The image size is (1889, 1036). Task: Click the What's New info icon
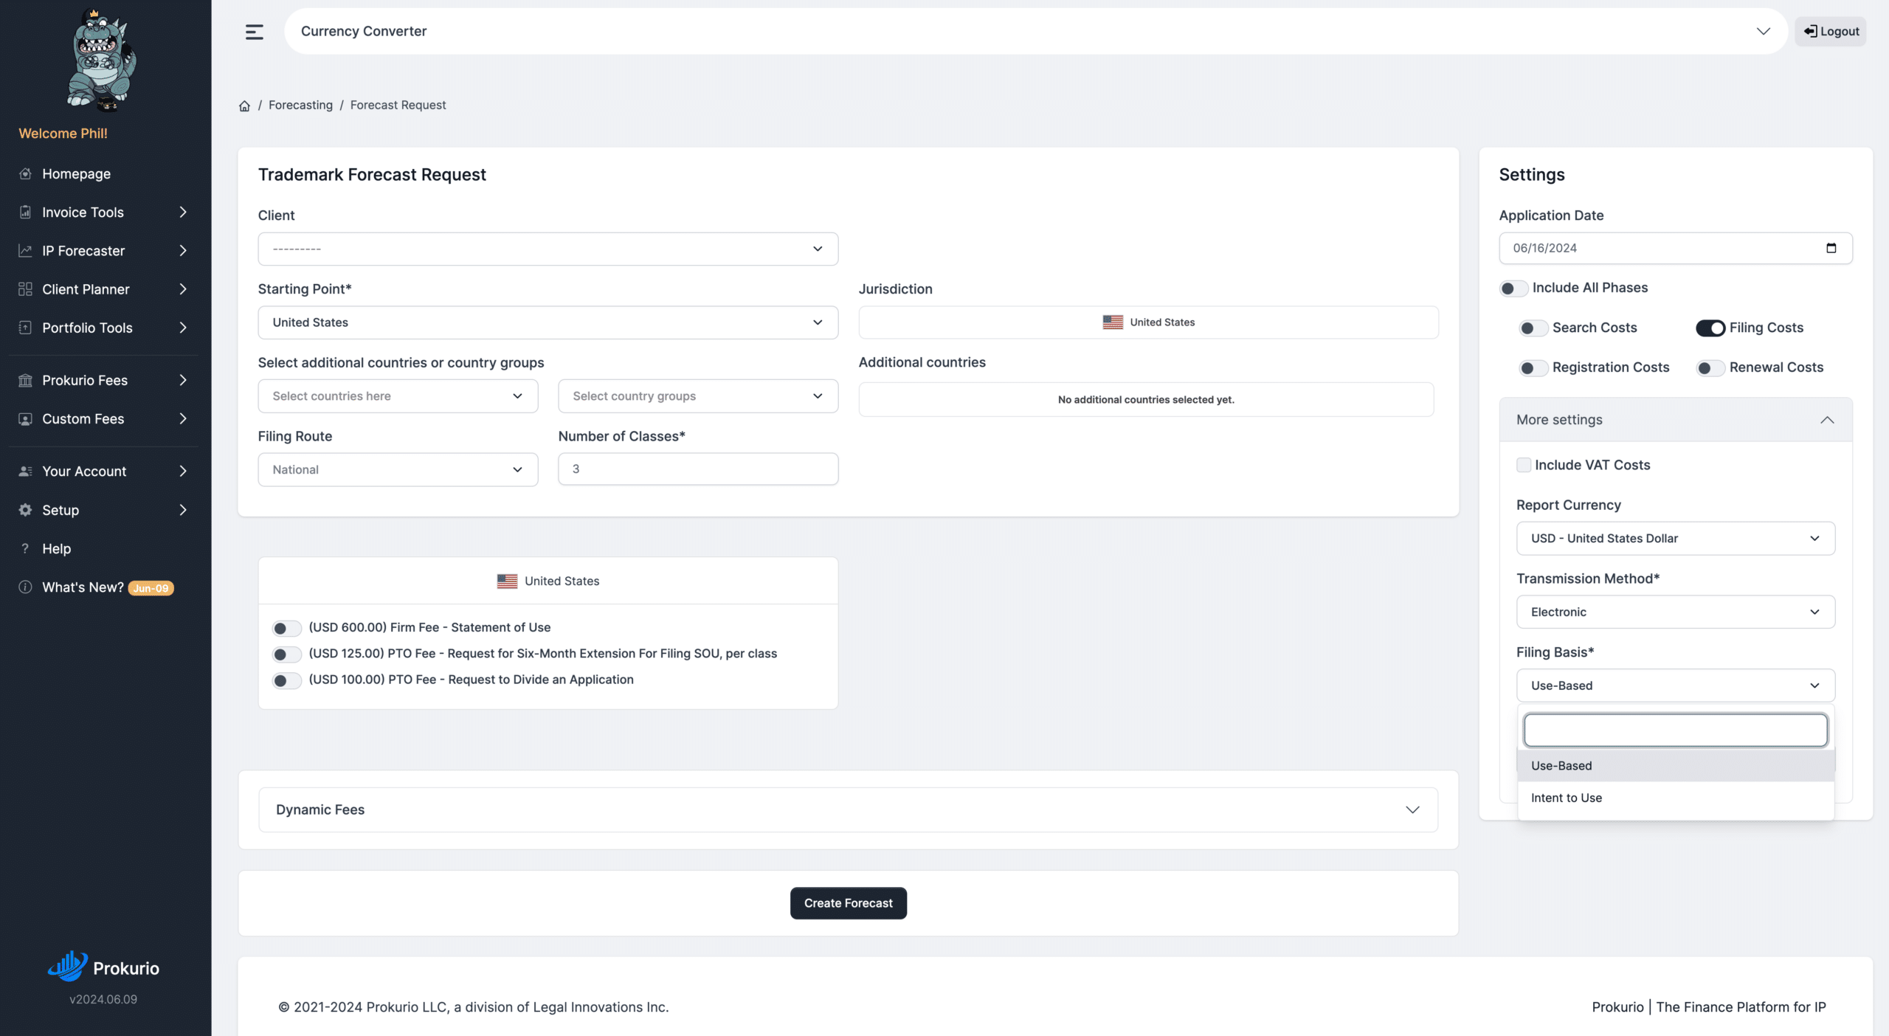click(25, 587)
